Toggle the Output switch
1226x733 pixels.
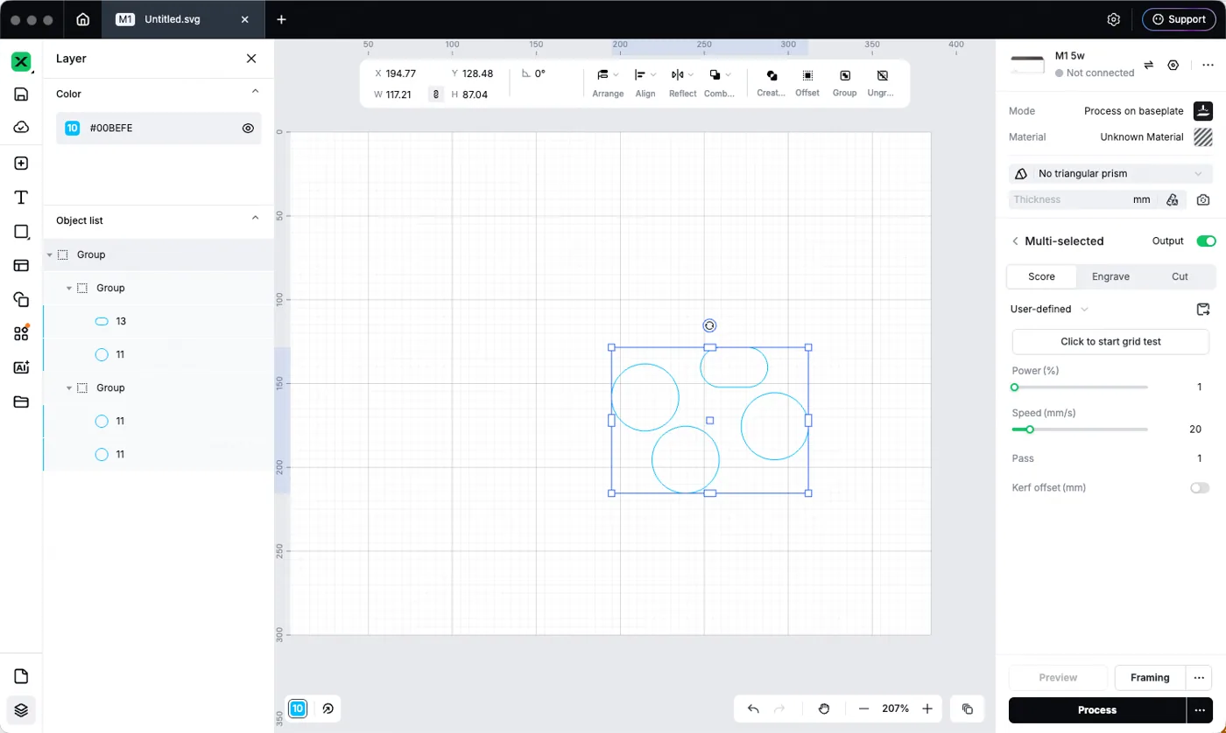pos(1206,241)
